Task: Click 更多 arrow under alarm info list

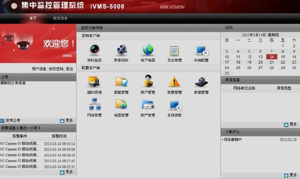Action: click(62, 172)
